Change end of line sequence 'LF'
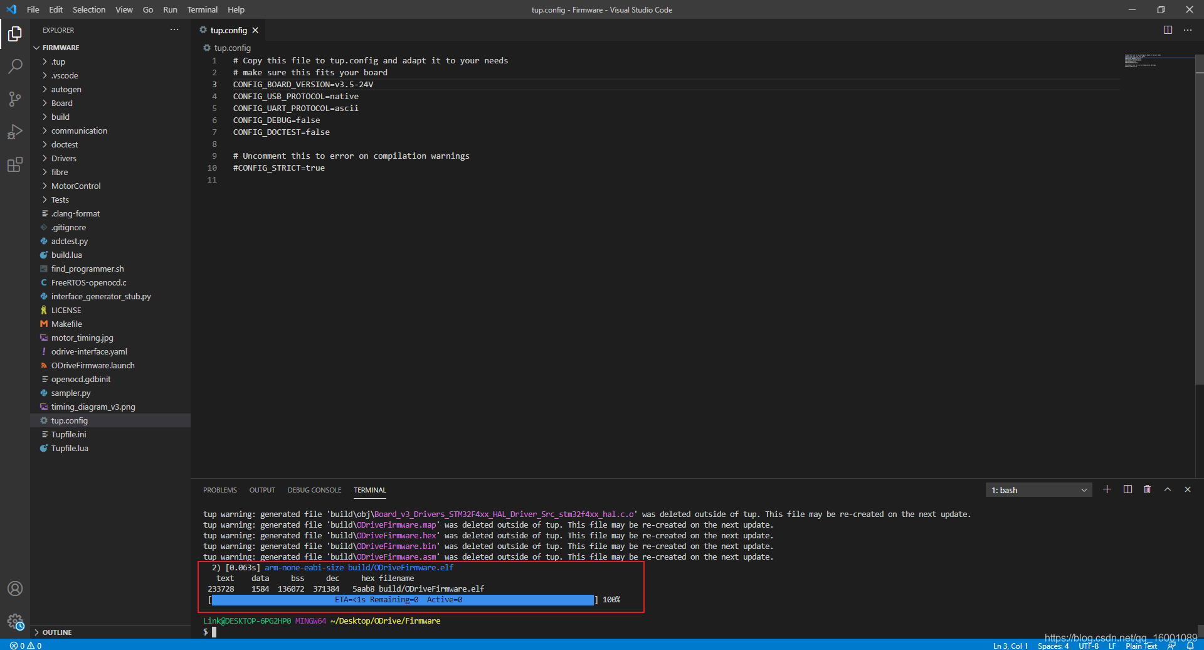This screenshot has width=1204, height=650. pos(1112,645)
